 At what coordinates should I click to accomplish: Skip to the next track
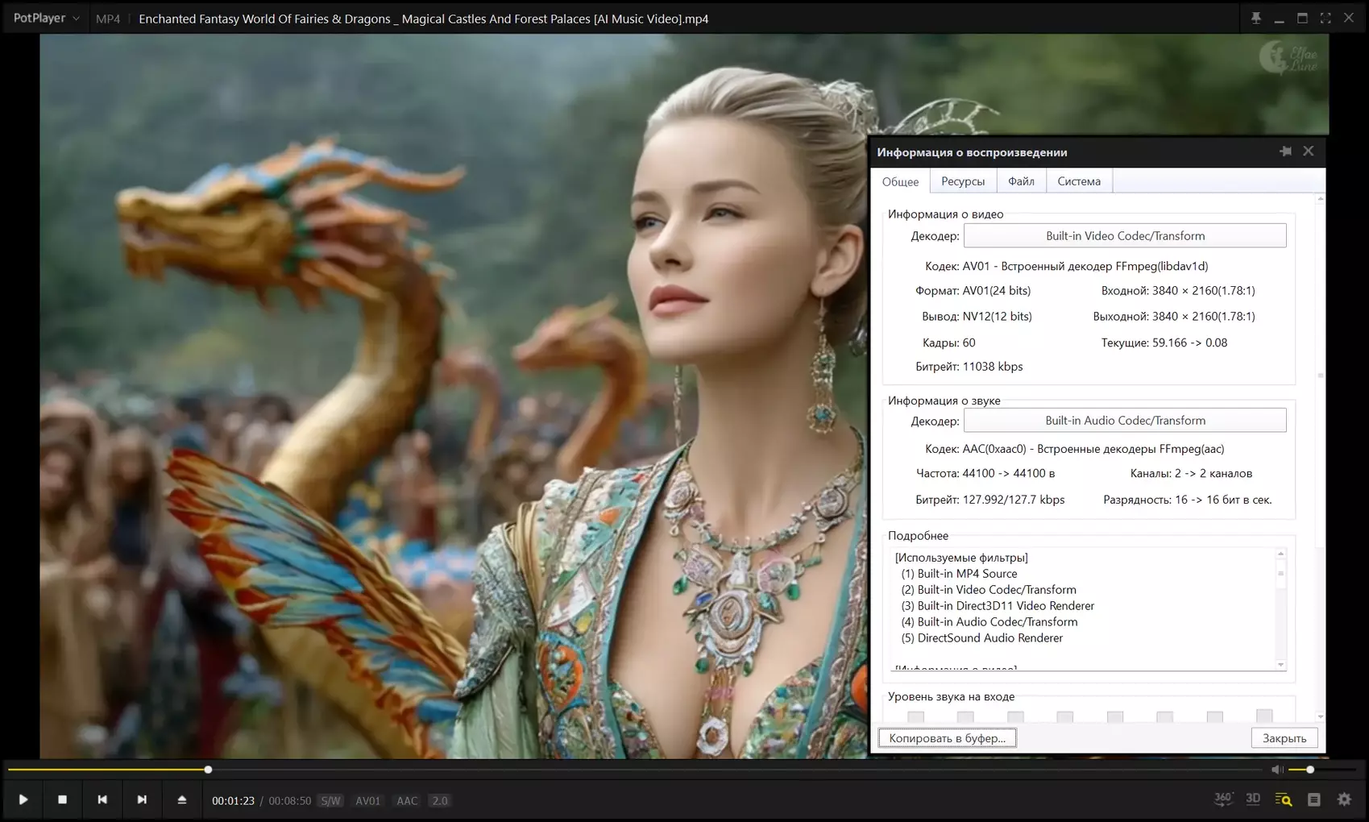point(142,799)
